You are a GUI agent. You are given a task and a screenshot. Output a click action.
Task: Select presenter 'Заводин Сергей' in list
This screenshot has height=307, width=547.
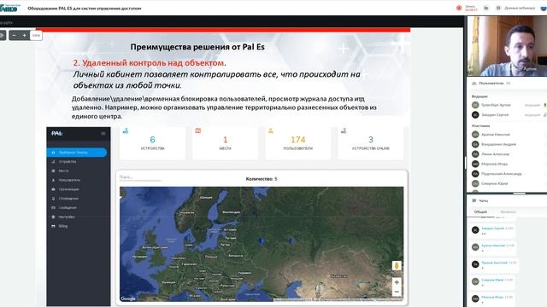(495, 114)
